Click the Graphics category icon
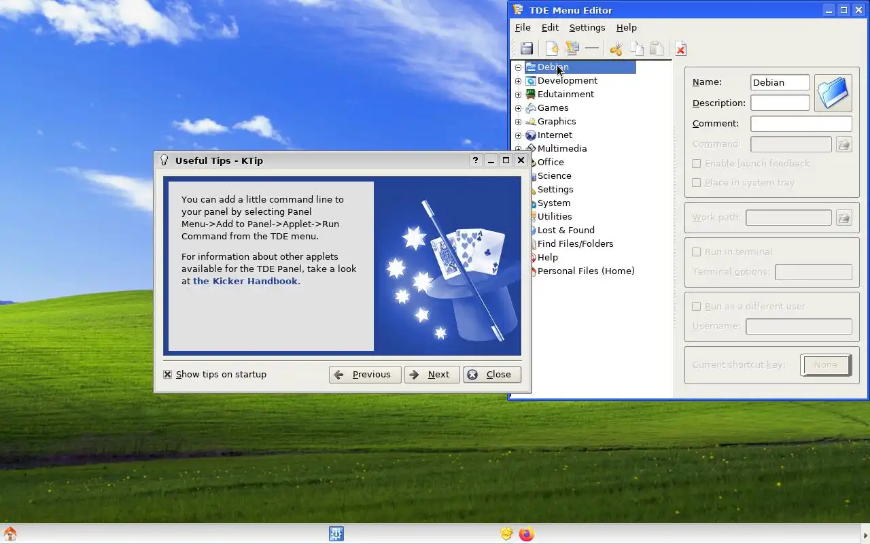Image resolution: width=870 pixels, height=544 pixels. [x=531, y=122]
